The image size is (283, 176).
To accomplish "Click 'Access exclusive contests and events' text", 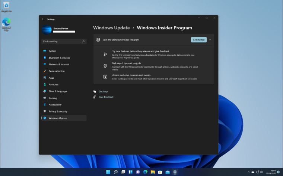I will 131,75.
